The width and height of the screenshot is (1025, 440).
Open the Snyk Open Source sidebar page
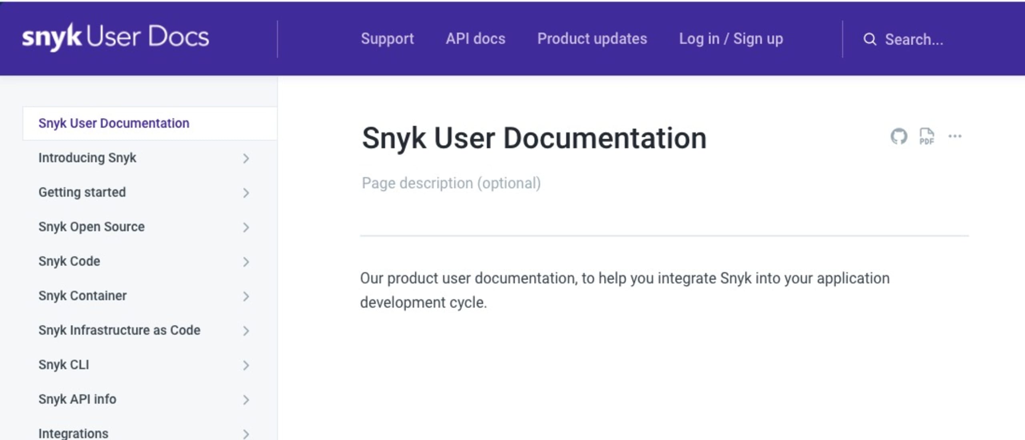tap(91, 227)
